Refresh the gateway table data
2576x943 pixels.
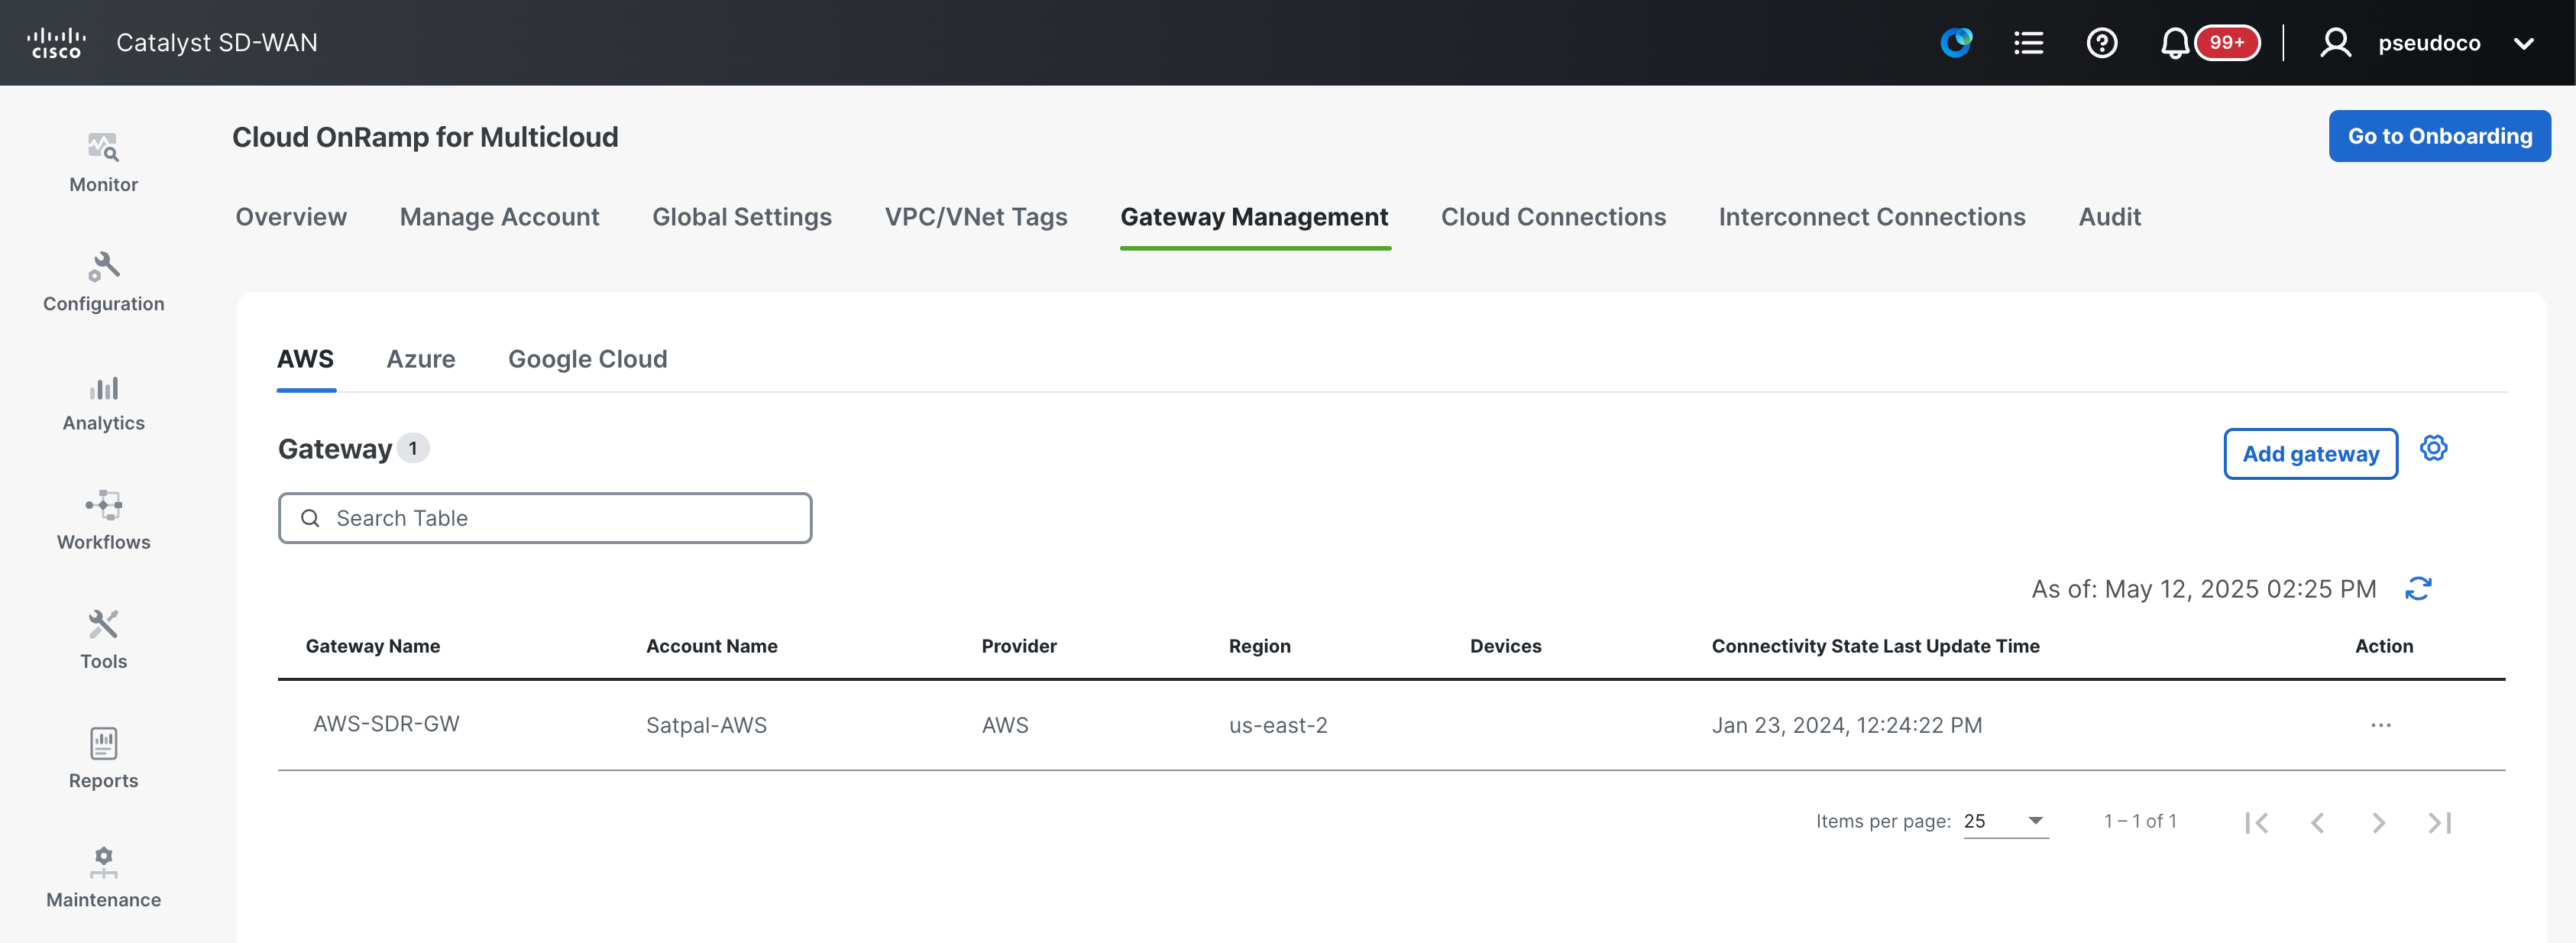click(x=2417, y=589)
